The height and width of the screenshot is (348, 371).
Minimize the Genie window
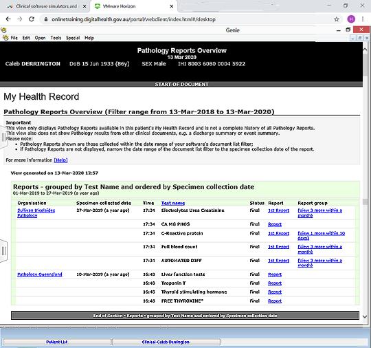click(338, 30)
